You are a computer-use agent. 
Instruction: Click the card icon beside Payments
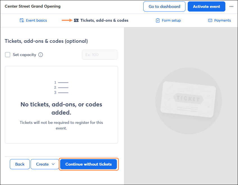210,20
